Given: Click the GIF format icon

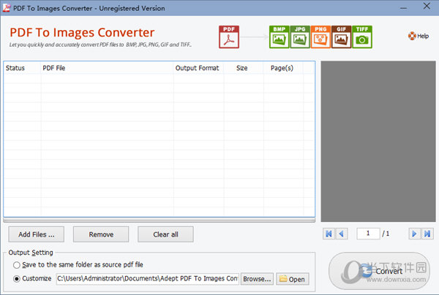Looking at the screenshot, I should (341, 37).
